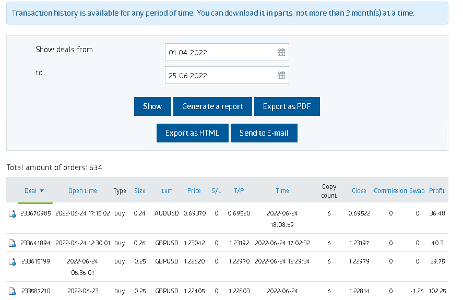Send history to E-mail

(264, 133)
